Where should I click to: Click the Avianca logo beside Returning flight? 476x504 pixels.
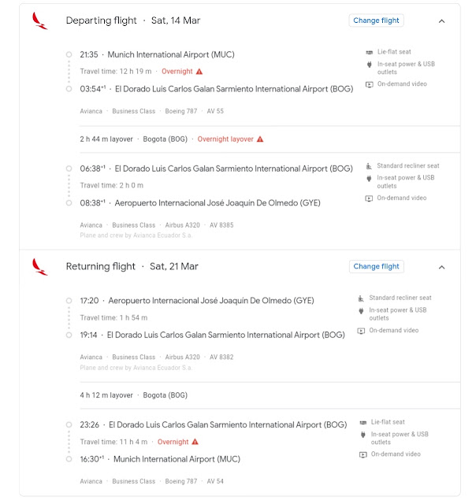(40, 267)
